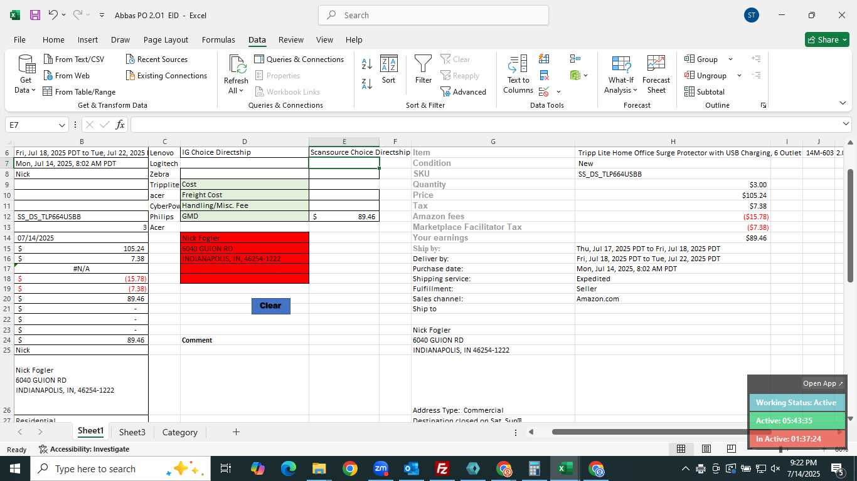The height and width of the screenshot is (481, 857).
Task: Select From Text/CSV import option
Action: (74, 59)
